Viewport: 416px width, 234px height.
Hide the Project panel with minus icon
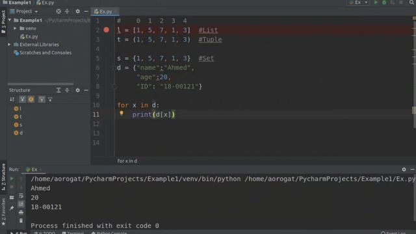[x=86, y=12]
